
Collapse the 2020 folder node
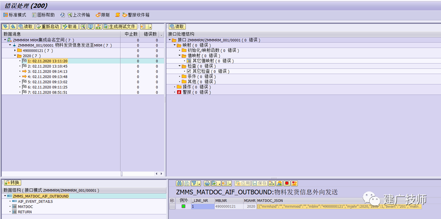[15, 56]
